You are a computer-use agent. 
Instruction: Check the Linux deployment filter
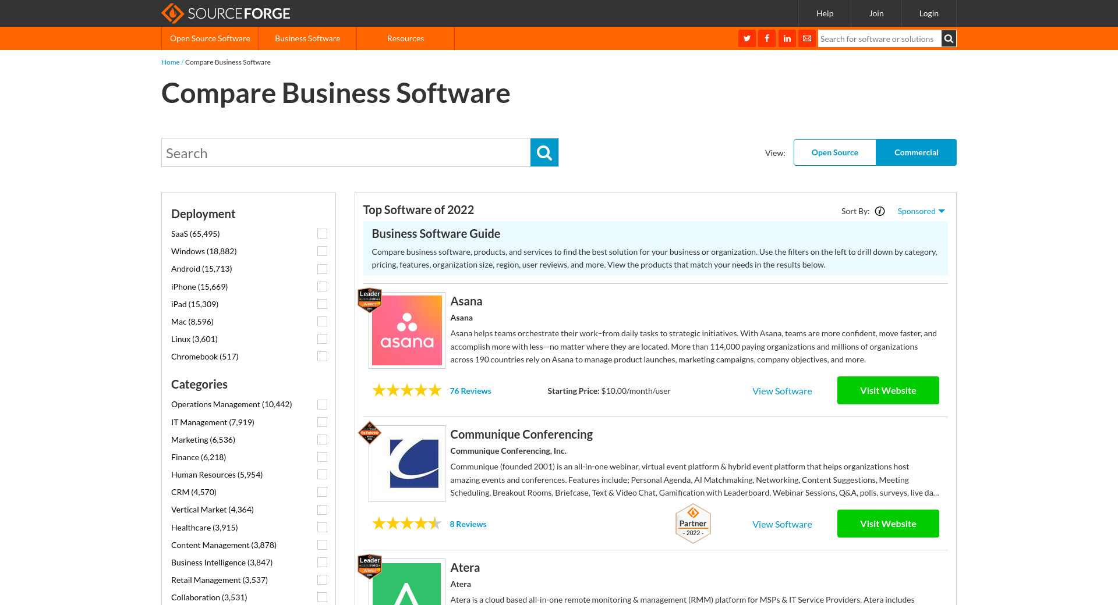pos(322,339)
